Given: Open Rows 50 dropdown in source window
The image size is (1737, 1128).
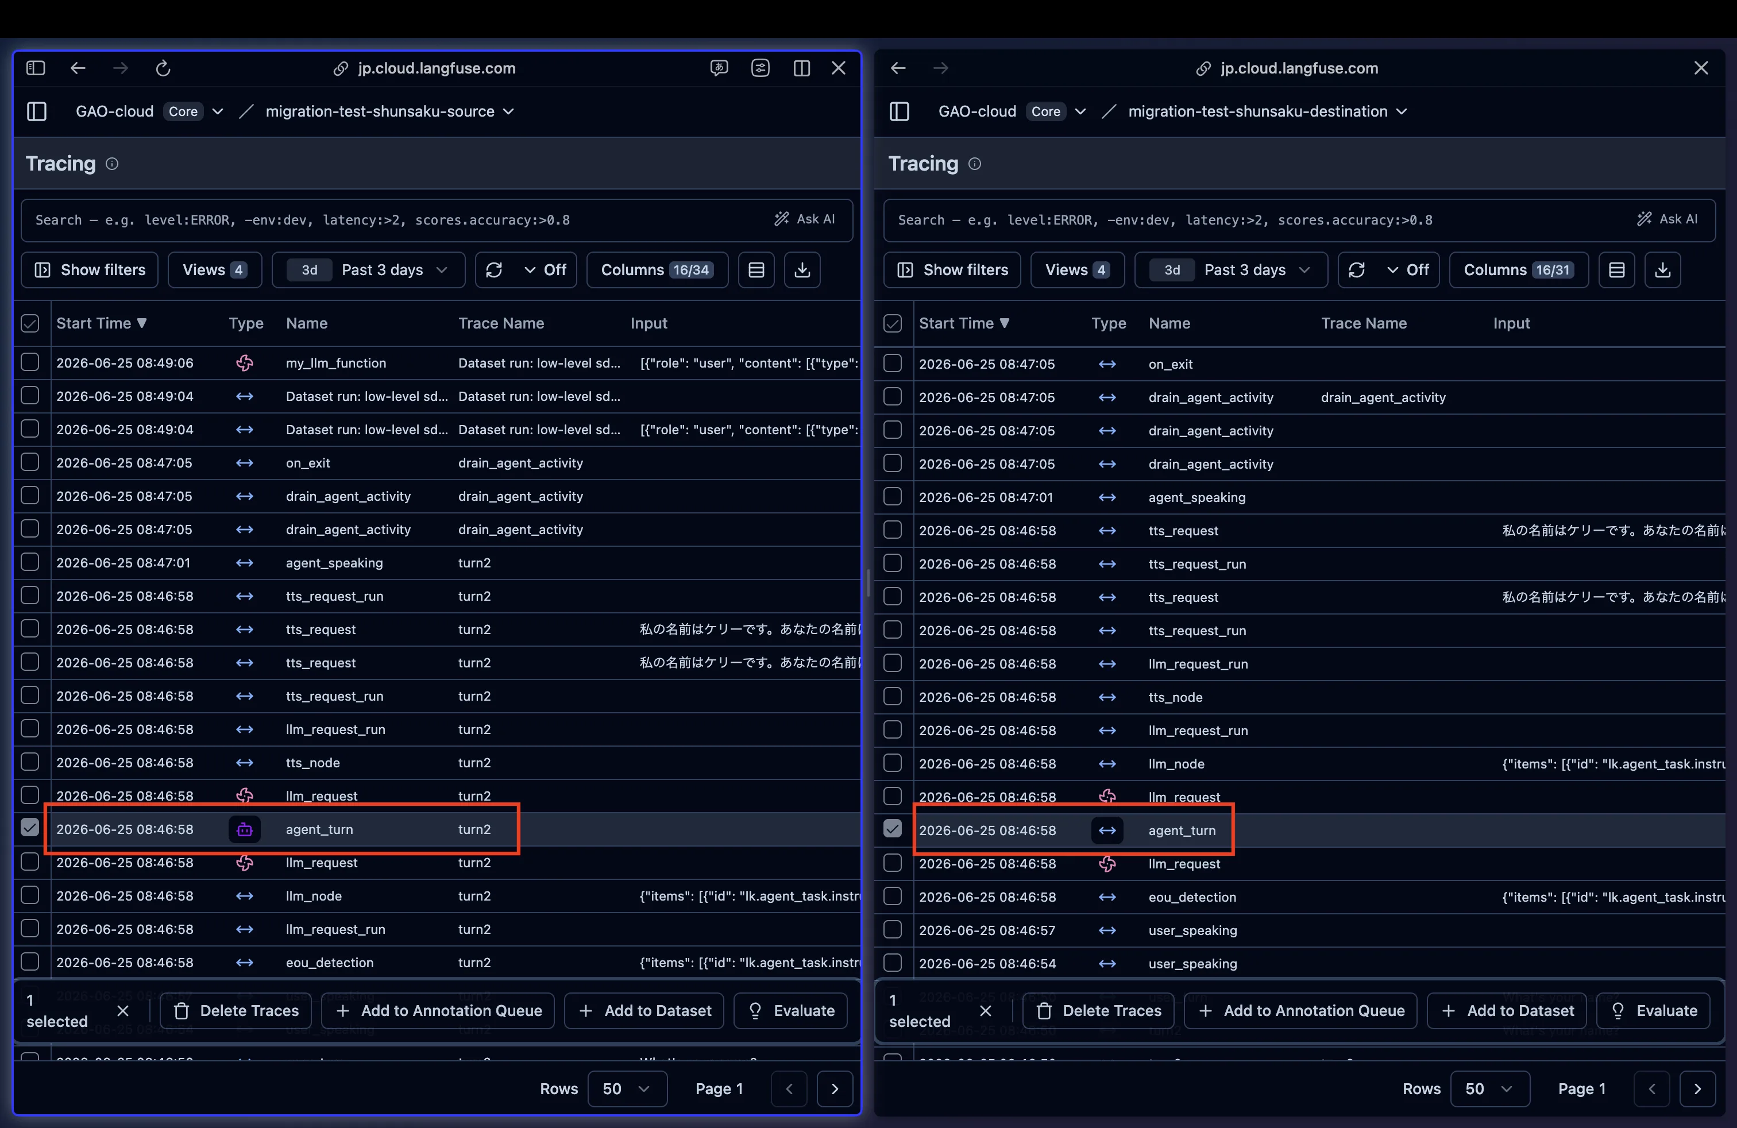Looking at the screenshot, I should 627,1088.
